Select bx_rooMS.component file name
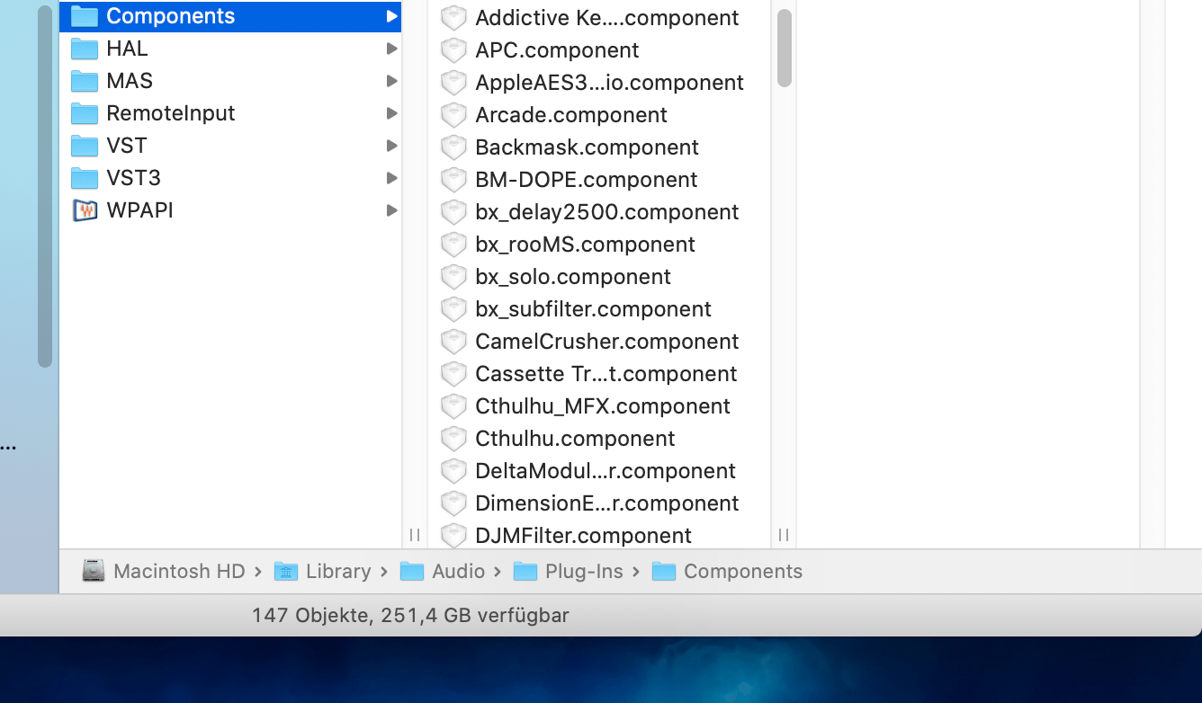 586,245
